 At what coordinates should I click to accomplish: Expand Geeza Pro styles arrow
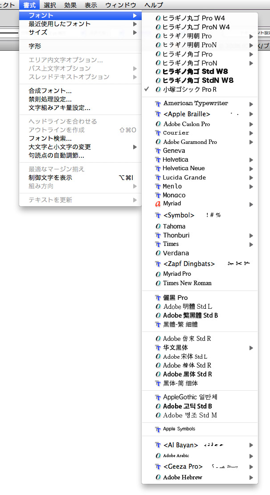click(x=251, y=467)
